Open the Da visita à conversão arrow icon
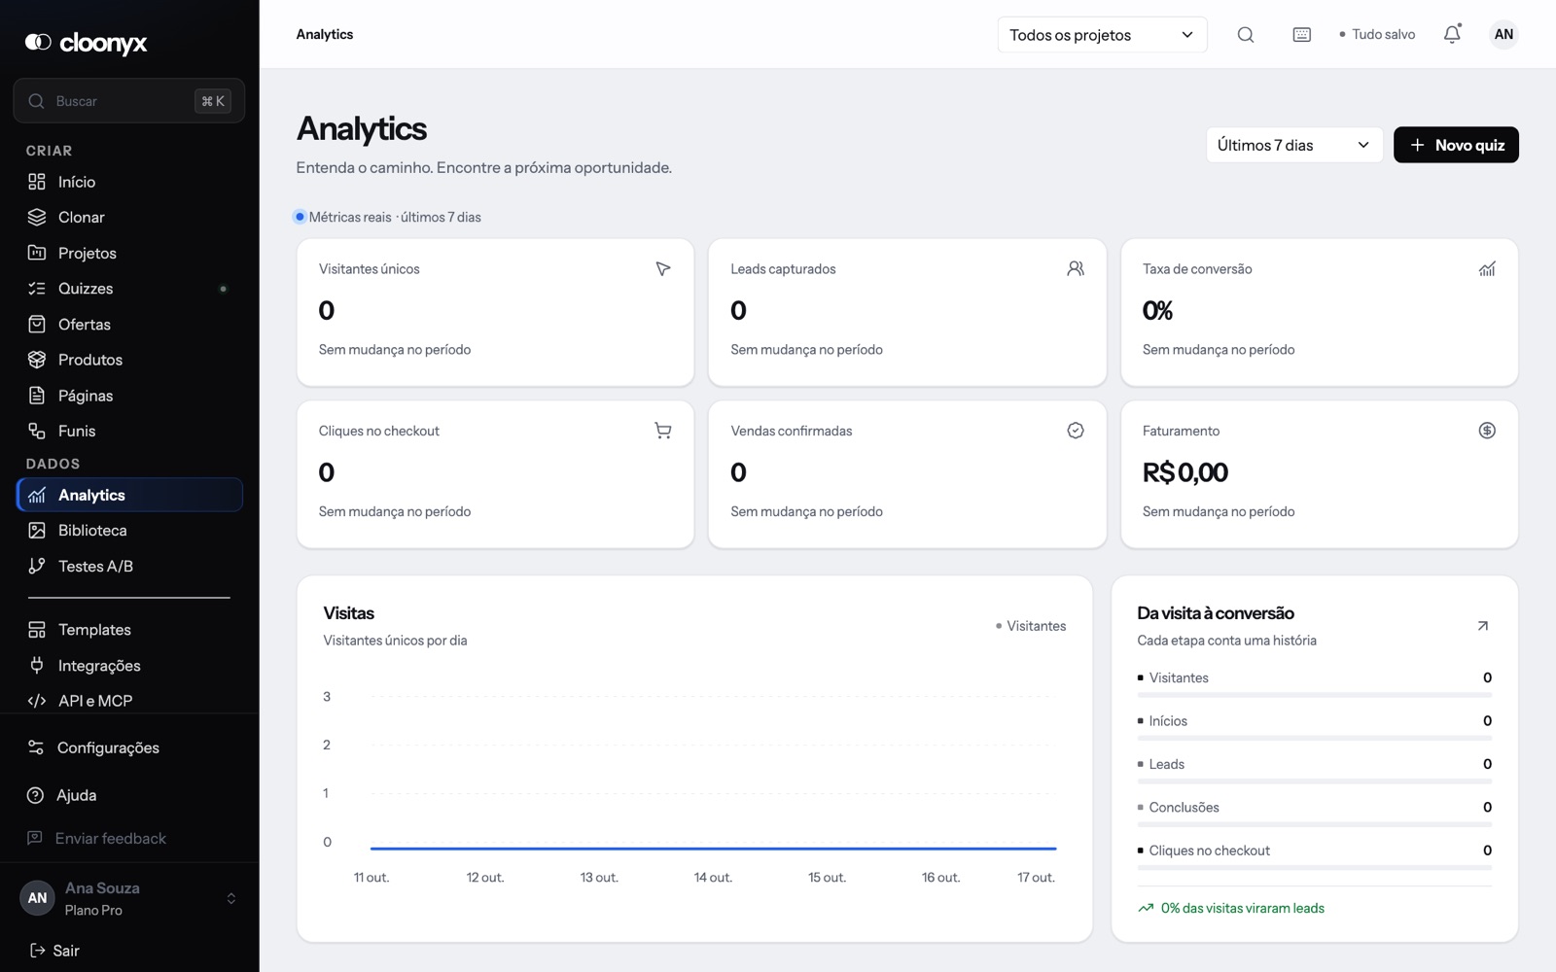This screenshot has width=1556, height=972. point(1483,626)
